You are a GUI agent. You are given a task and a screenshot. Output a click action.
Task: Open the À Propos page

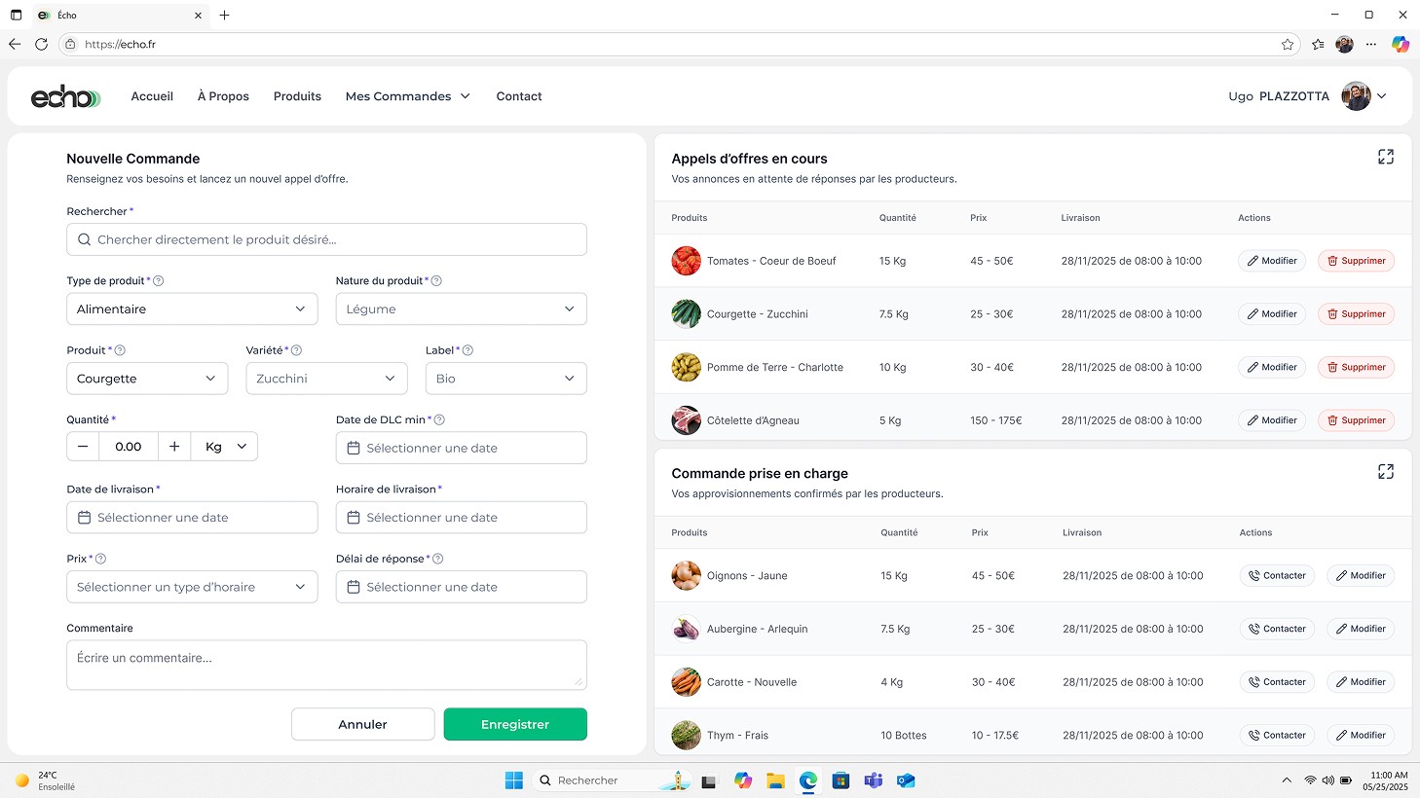[x=223, y=96]
